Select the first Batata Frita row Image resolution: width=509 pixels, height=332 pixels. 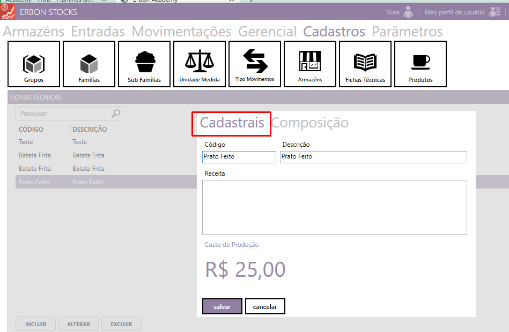(35, 155)
